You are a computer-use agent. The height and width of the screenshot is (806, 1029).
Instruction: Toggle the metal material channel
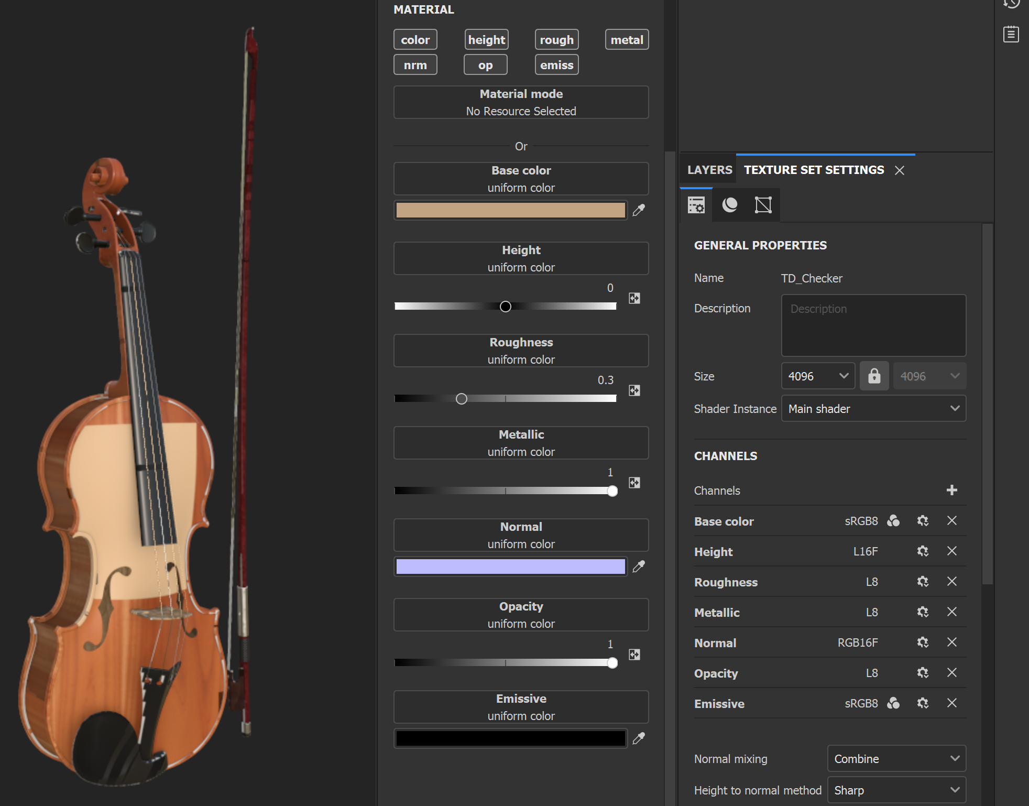click(x=627, y=40)
